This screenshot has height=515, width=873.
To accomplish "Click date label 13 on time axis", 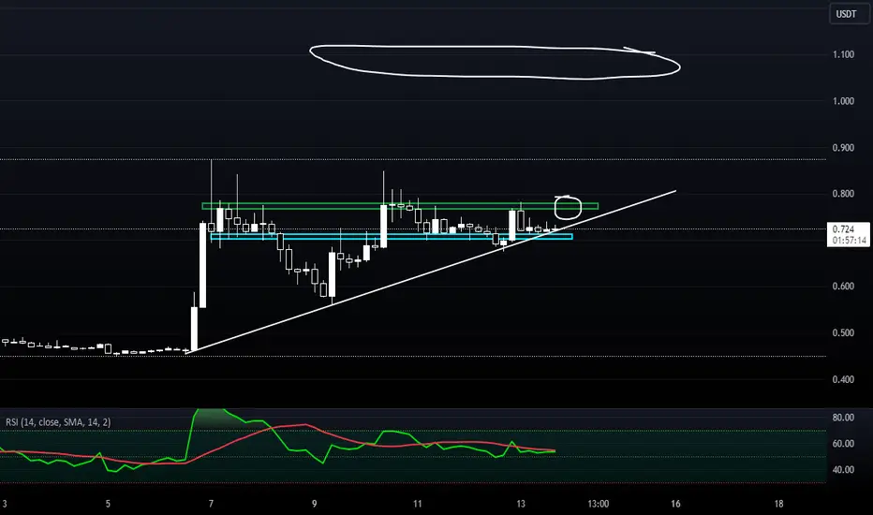I will click(x=521, y=504).
